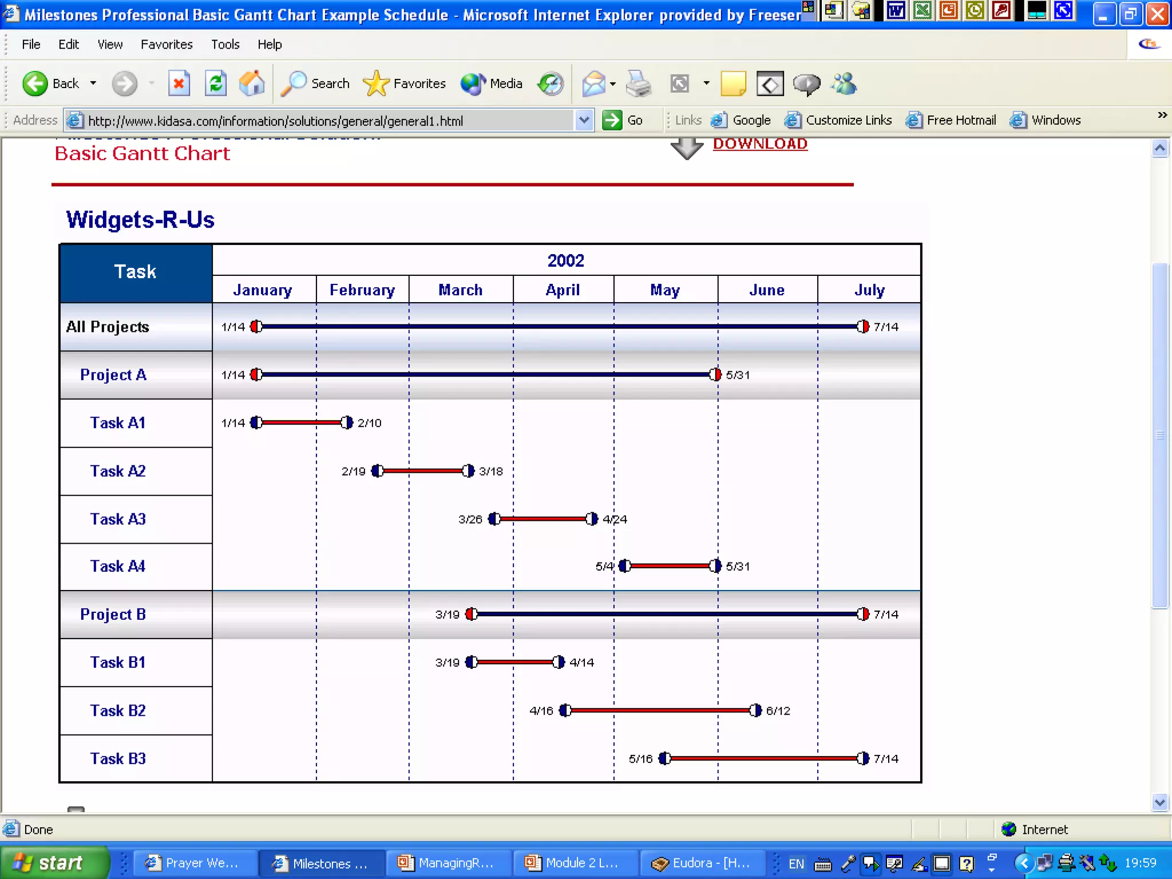Expand the Mail button dropdown arrow
The width and height of the screenshot is (1172, 879).
pos(613,84)
